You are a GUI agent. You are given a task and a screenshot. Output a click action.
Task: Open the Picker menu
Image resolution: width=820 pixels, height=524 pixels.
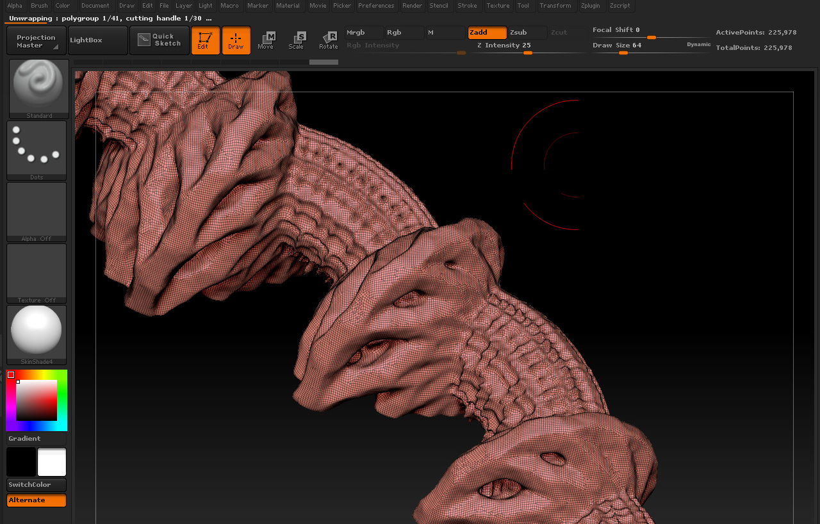(x=342, y=6)
